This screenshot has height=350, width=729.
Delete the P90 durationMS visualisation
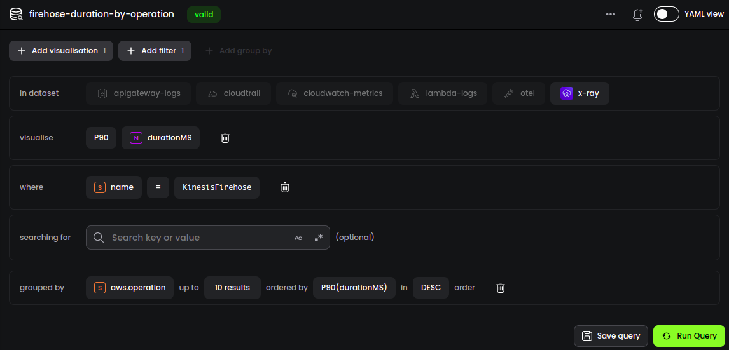click(225, 138)
